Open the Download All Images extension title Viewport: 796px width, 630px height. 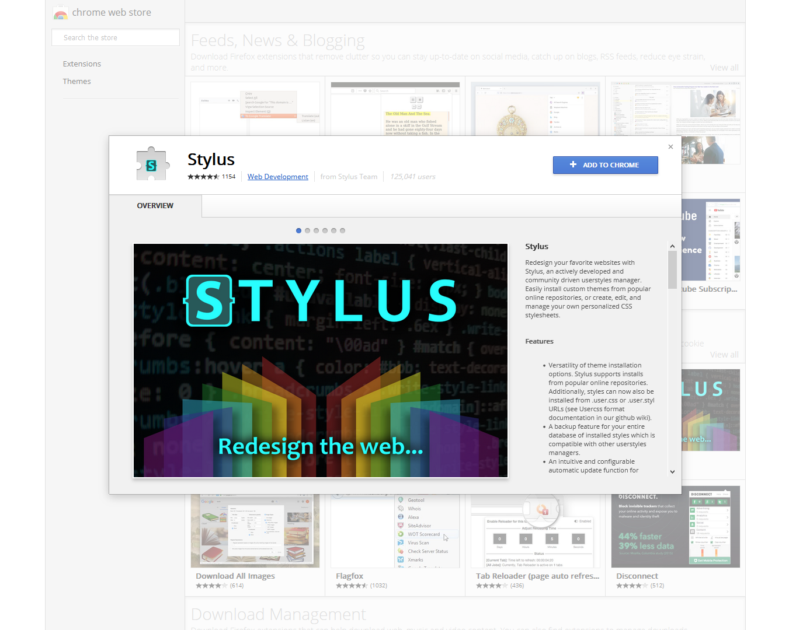(x=235, y=576)
